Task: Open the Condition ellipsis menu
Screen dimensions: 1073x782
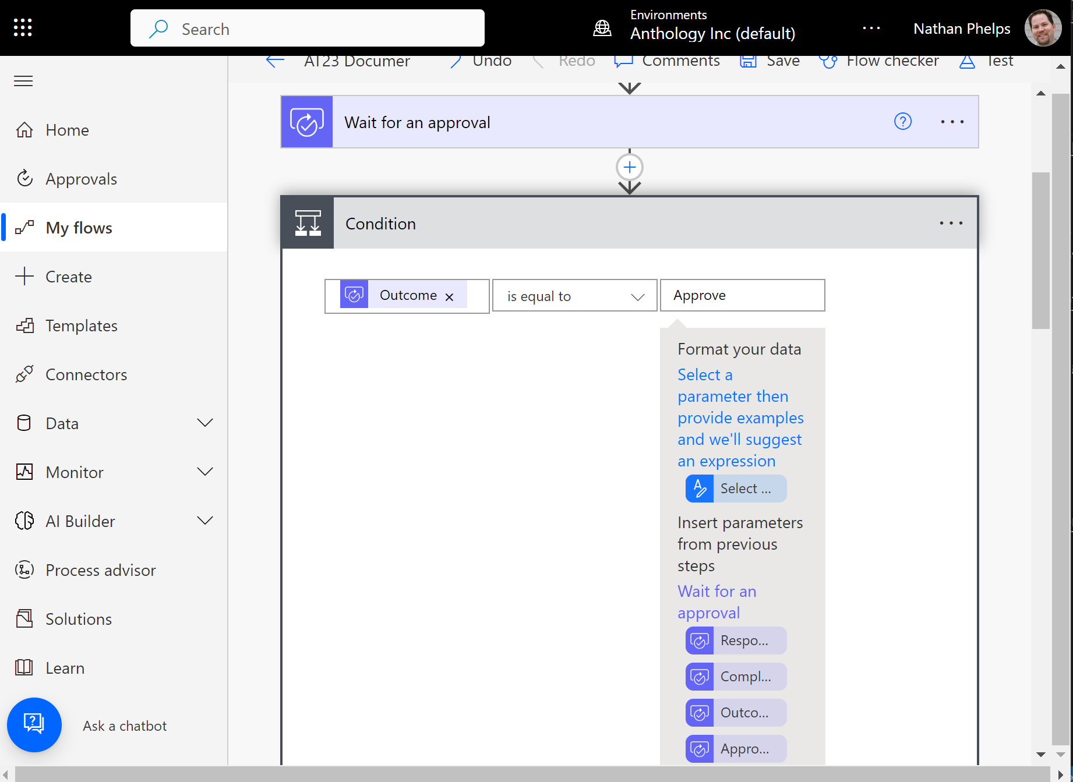Action: click(x=951, y=223)
